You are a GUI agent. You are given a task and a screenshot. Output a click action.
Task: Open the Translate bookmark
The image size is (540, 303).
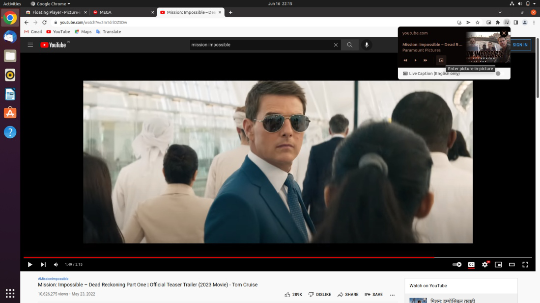(109, 31)
